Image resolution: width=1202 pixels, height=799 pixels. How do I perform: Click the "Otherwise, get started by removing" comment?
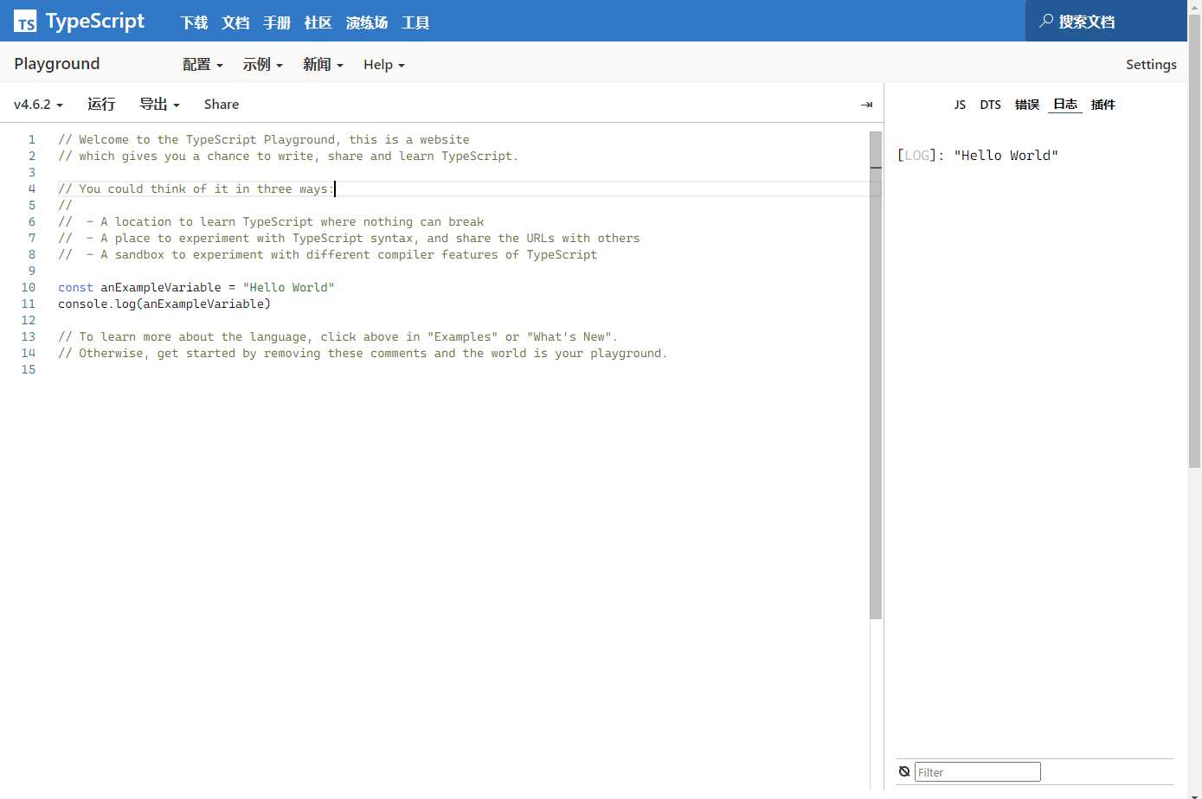tap(363, 354)
